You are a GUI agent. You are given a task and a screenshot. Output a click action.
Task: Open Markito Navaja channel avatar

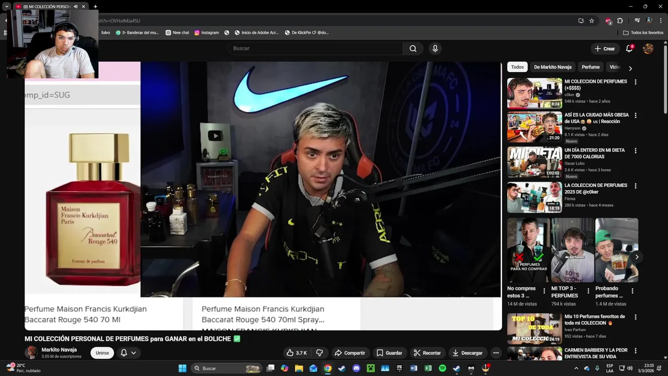tap(32, 352)
